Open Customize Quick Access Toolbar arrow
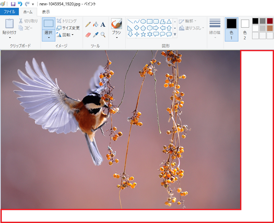 point(33,4)
